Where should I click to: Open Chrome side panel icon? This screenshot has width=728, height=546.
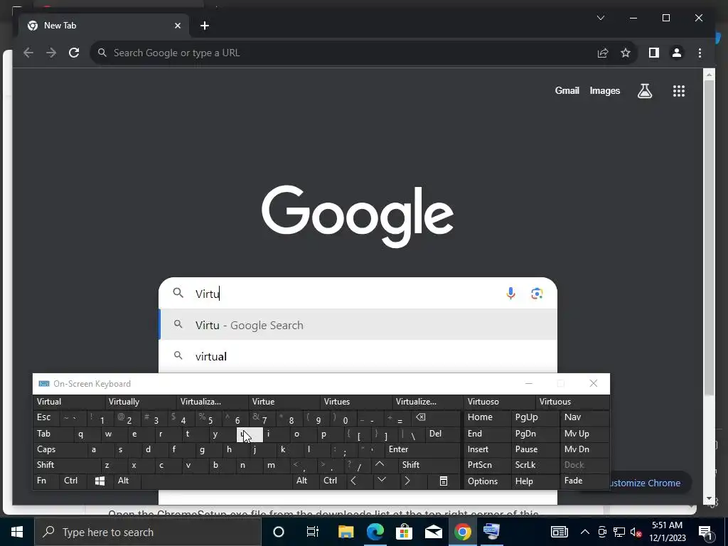[654, 53]
